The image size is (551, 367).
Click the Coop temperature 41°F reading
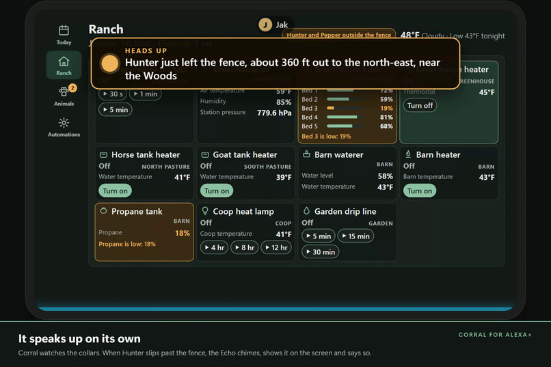tap(245, 234)
